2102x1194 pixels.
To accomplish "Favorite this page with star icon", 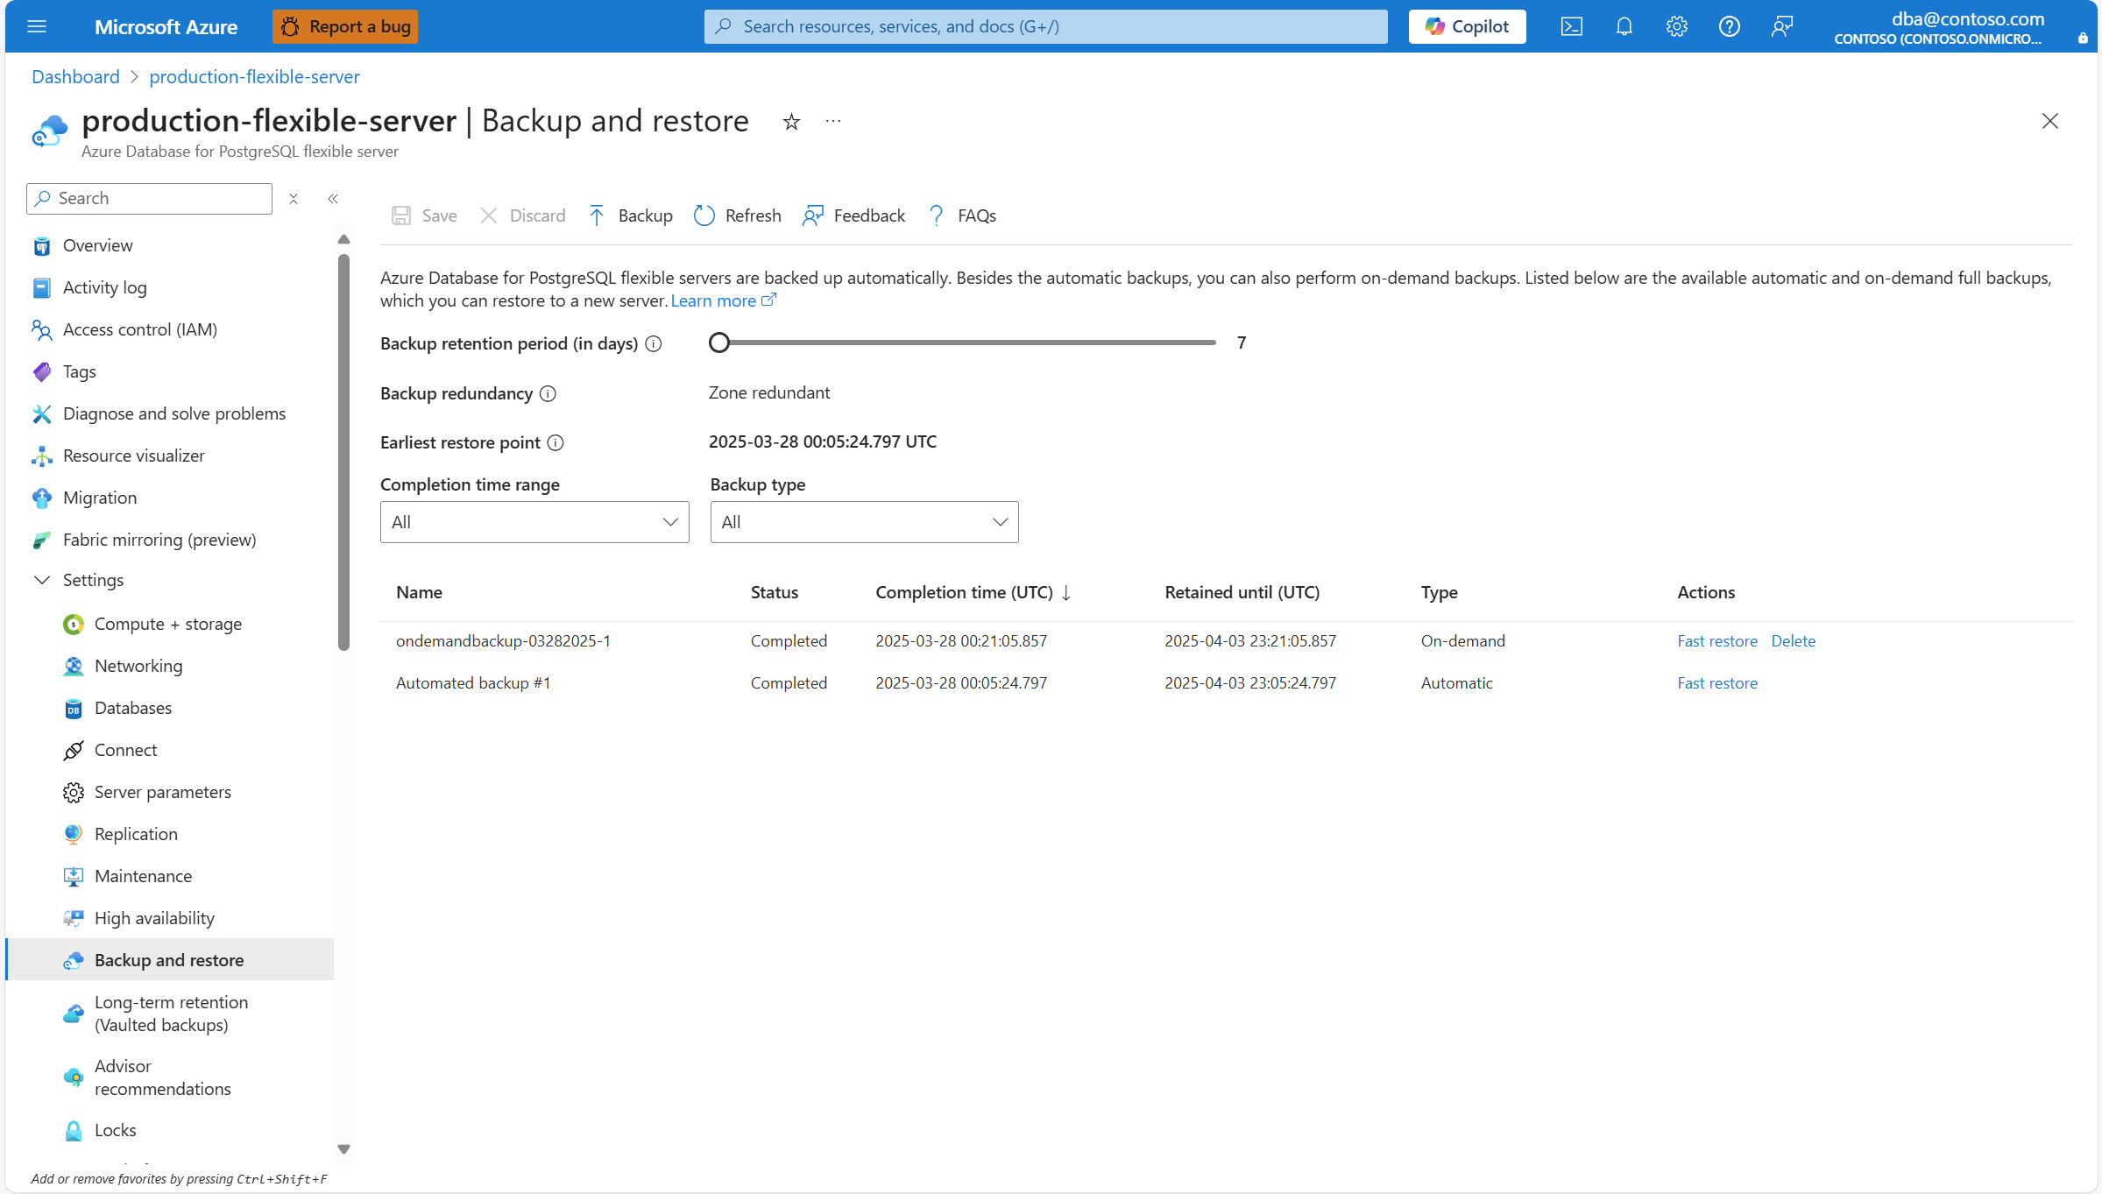I will click(791, 122).
